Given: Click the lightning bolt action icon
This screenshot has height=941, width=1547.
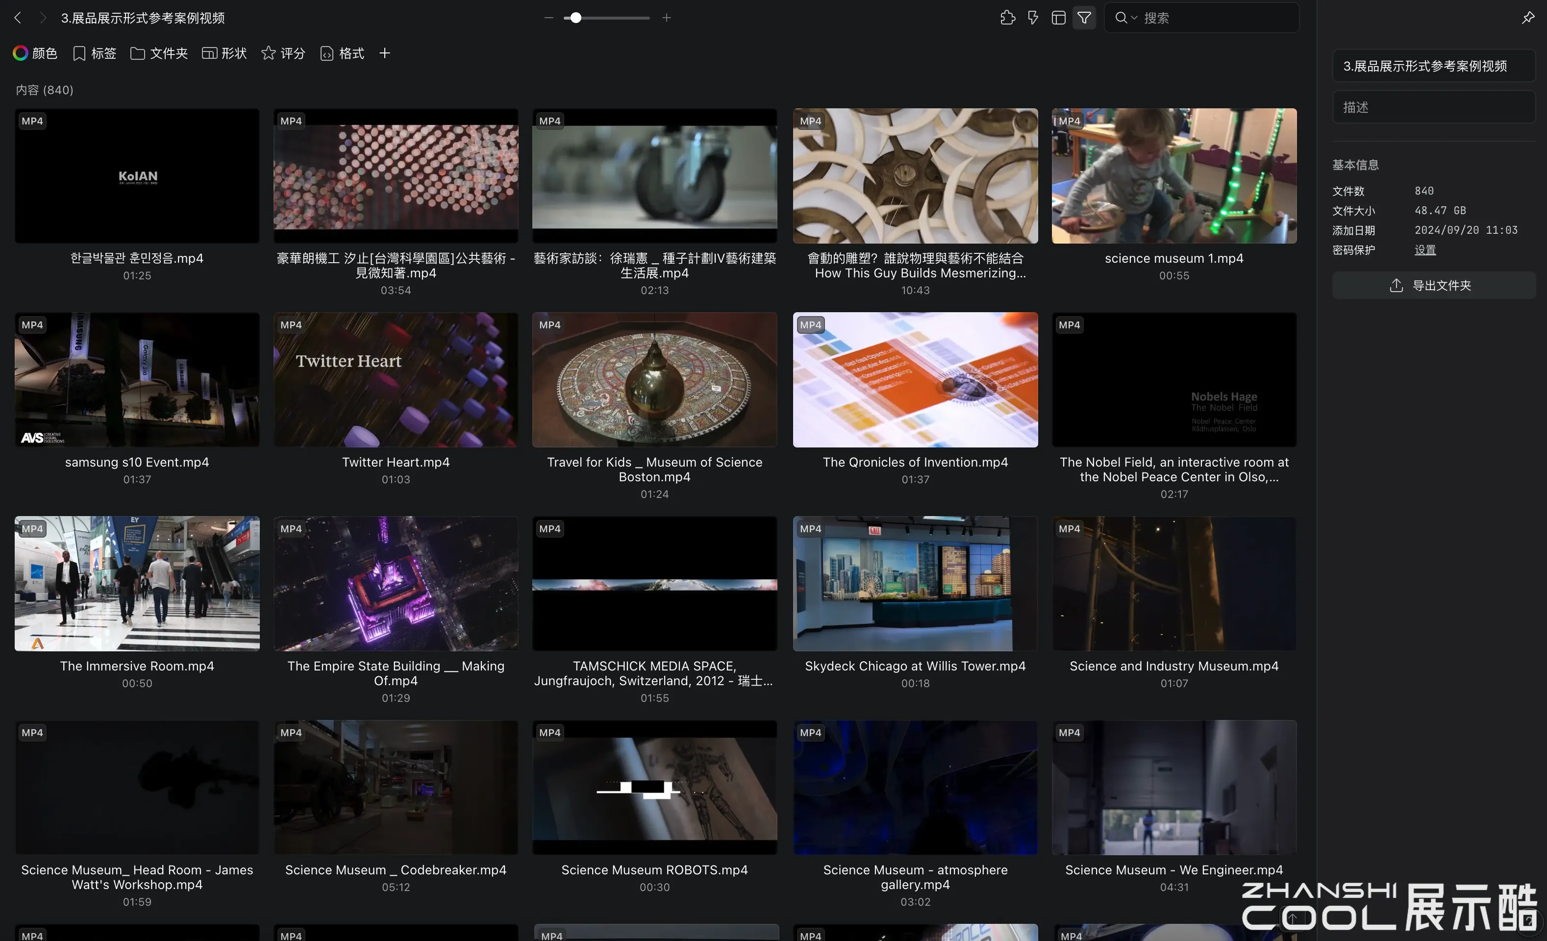Looking at the screenshot, I should point(1033,18).
